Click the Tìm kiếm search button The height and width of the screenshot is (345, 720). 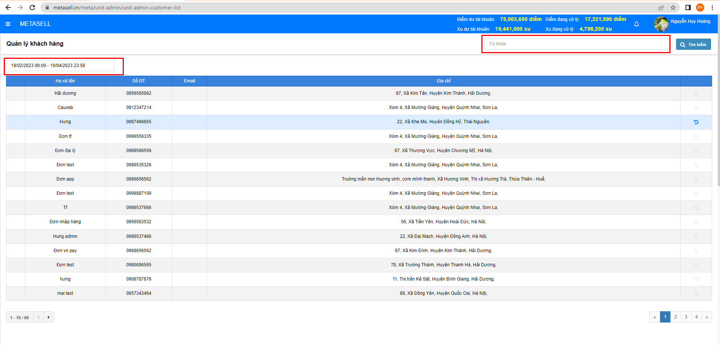pos(693,44)
